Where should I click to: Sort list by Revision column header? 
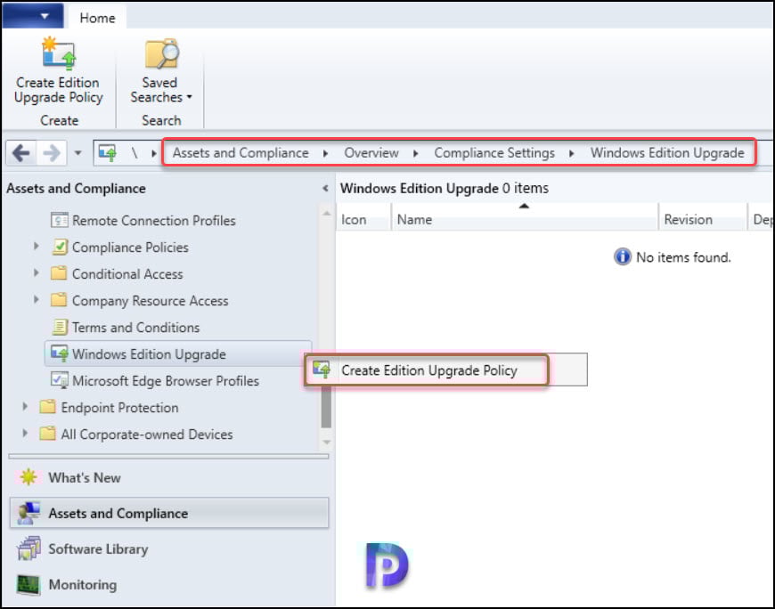[x=702, y=219]
